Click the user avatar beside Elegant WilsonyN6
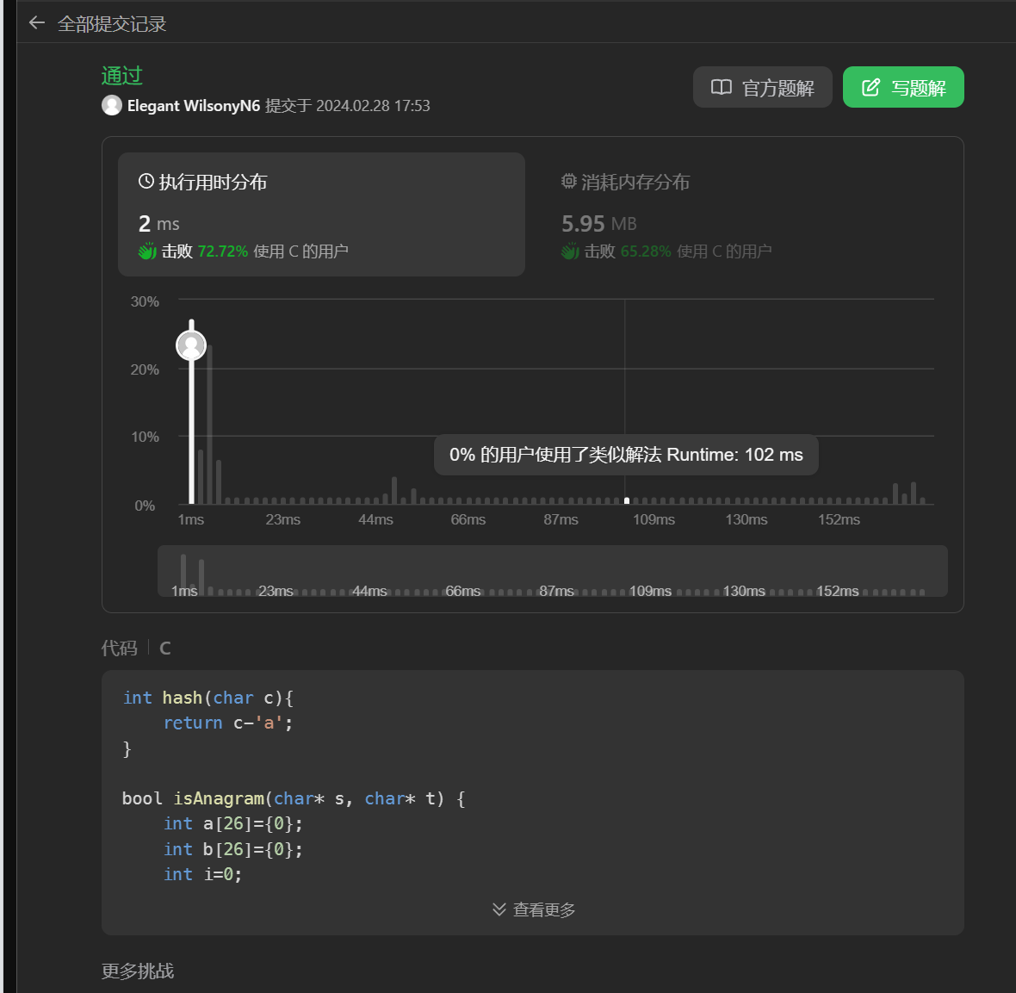The image size is (1016, 993). [x=112, y=105]
